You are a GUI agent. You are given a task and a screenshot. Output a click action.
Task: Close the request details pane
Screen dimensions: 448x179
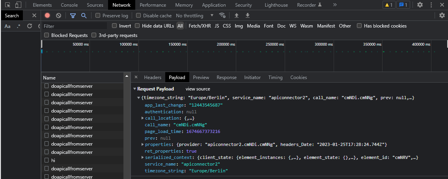pyautogui.click(x=136, y=77)
